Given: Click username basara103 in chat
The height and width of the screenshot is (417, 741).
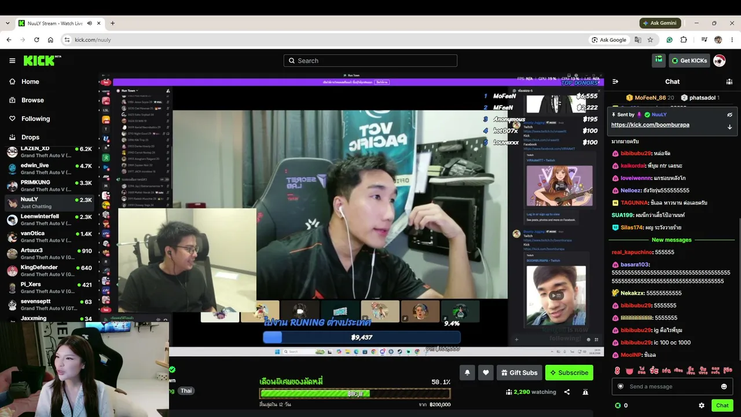Looking at the screenshot, I should tap(635, 265).
